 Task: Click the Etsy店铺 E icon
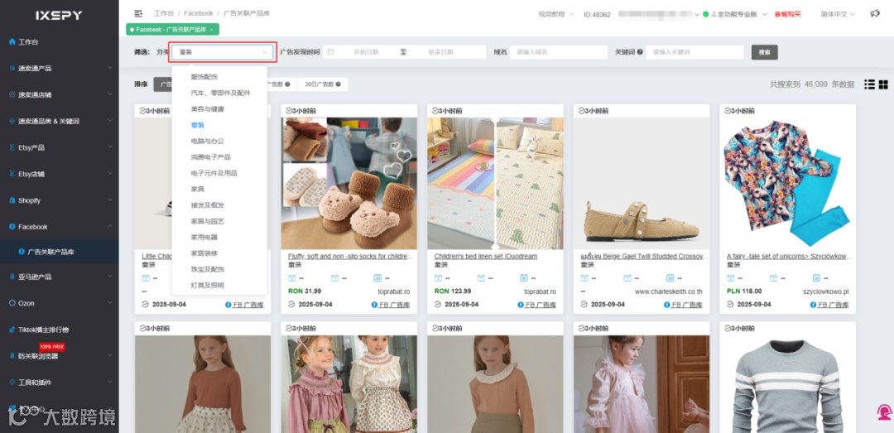(x=12, y=174)
